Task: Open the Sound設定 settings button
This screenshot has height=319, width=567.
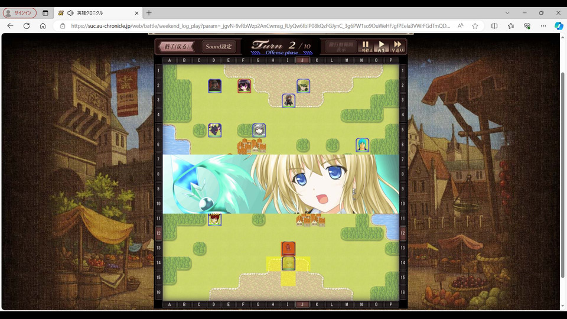Action: (x=219, y=46)
